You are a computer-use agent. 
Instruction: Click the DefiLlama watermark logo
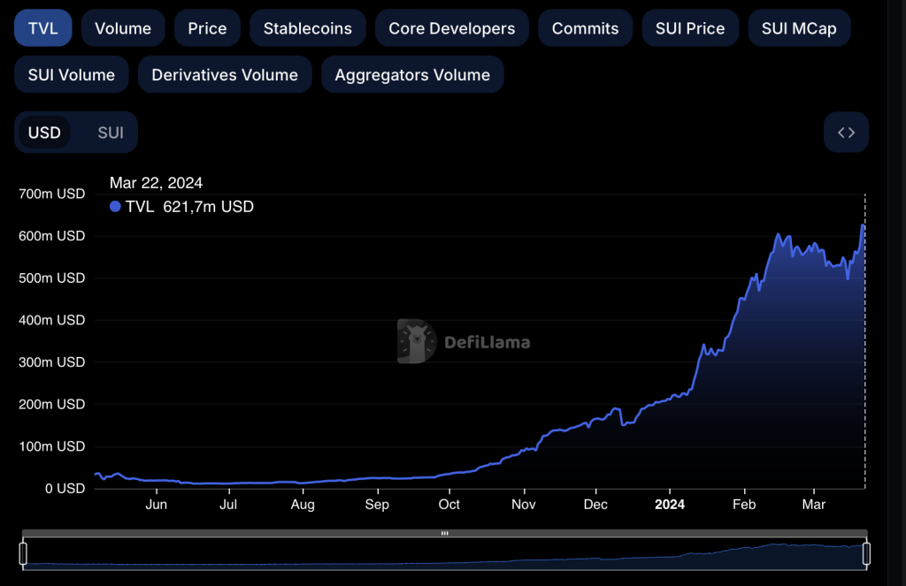tap(417, 342)
